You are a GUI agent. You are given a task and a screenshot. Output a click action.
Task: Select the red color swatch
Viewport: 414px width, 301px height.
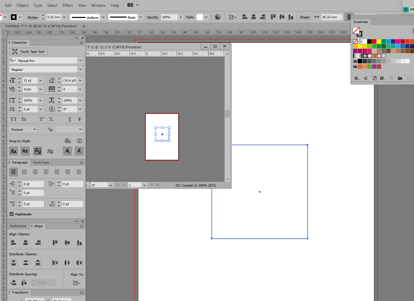[374, 41]
